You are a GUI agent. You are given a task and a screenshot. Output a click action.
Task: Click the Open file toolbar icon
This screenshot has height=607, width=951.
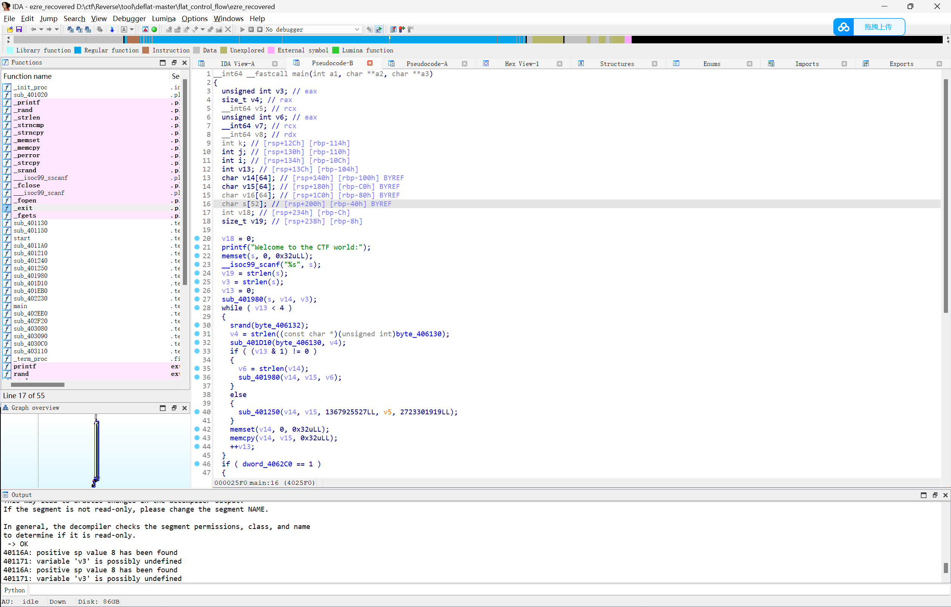click(x=10, y=30)
